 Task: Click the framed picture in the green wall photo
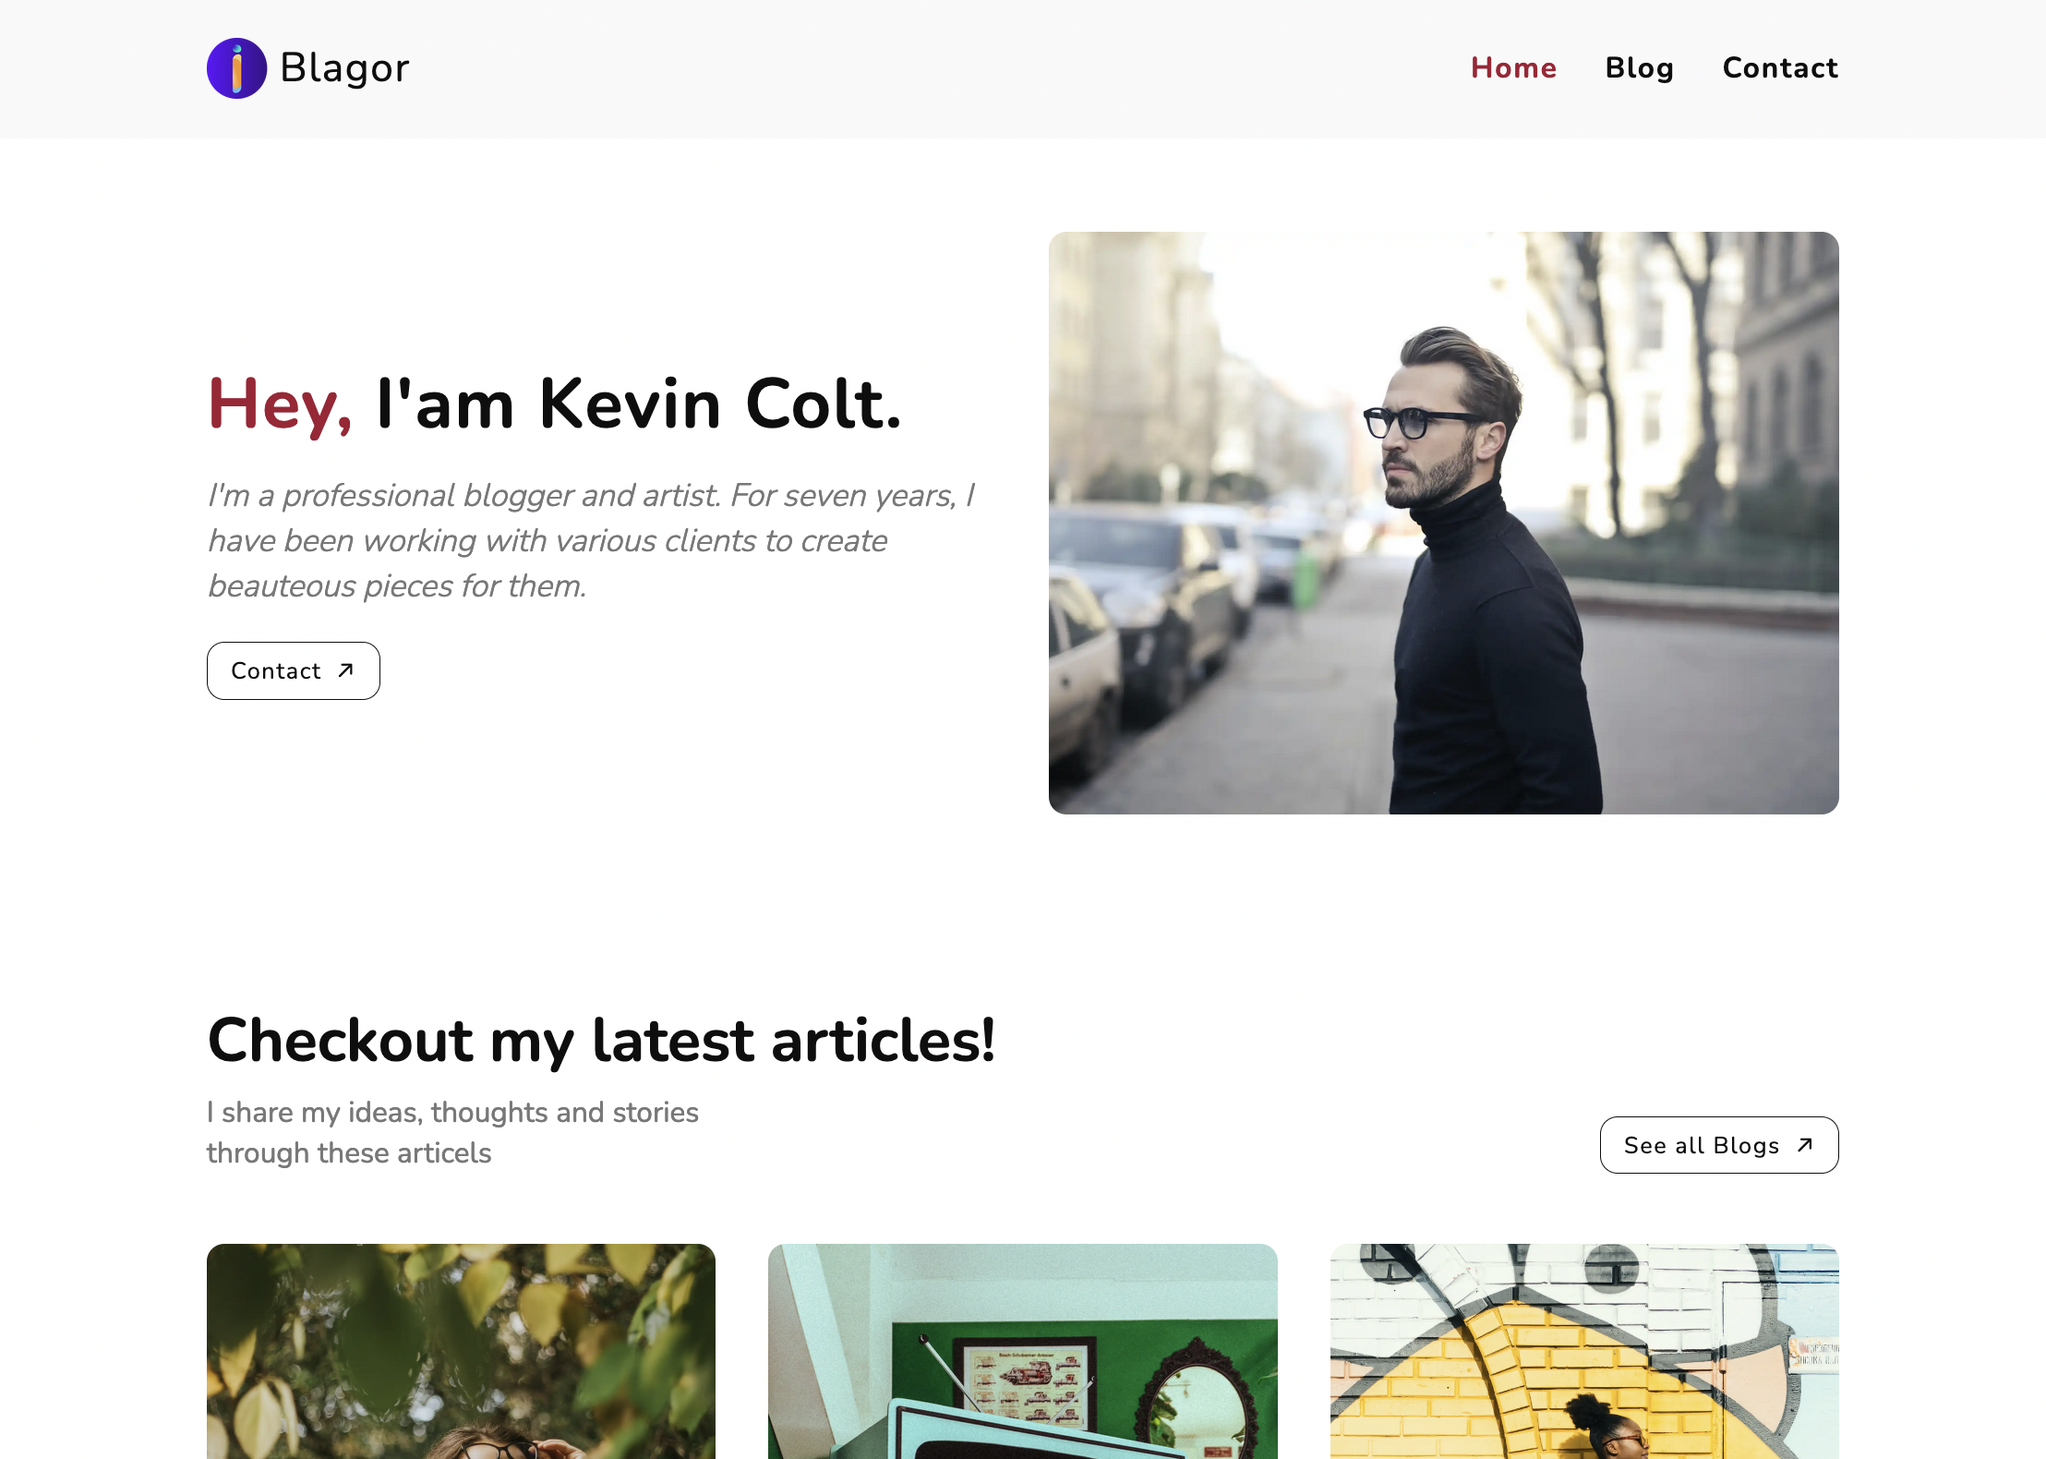tap(1026, 1387)
